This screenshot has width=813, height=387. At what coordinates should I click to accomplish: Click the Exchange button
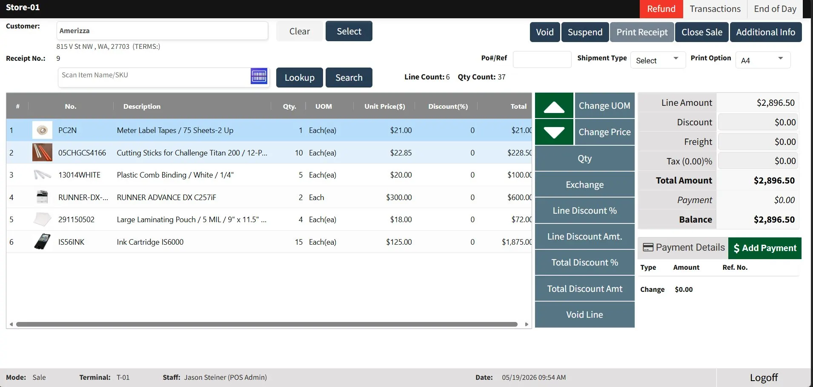tap(585, 184)
